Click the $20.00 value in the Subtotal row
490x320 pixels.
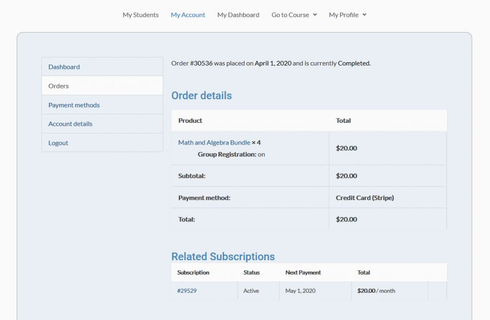346,176
